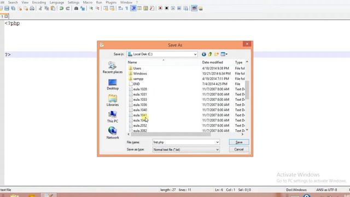The image size is (350, 197).
Task: Toggle the Word Wrap toolbar button
Action: [x=120, y=8]
